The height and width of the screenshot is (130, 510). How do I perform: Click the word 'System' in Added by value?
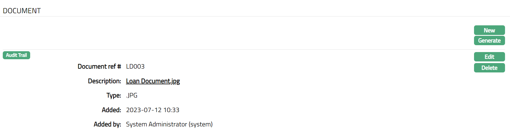pyautogui.click(x=136, y=124)
